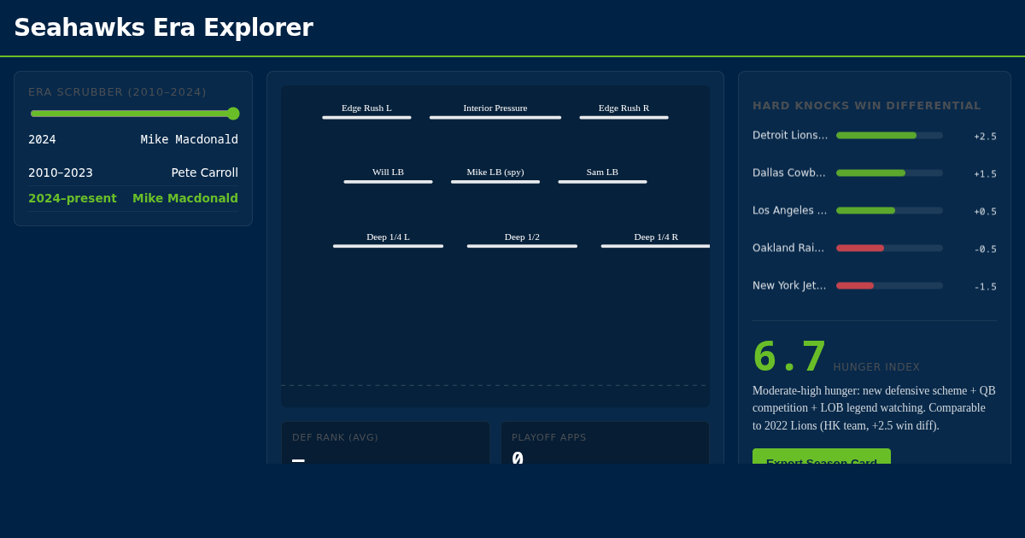Viewport: 1025px width, 538px height.
Task: Click the Will LB position marker
Action: click(388, 175)
